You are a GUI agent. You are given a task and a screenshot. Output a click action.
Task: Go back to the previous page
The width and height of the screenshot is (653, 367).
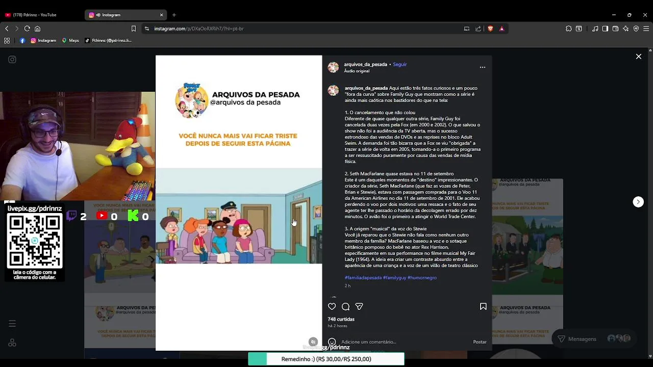tap(7, 29)
